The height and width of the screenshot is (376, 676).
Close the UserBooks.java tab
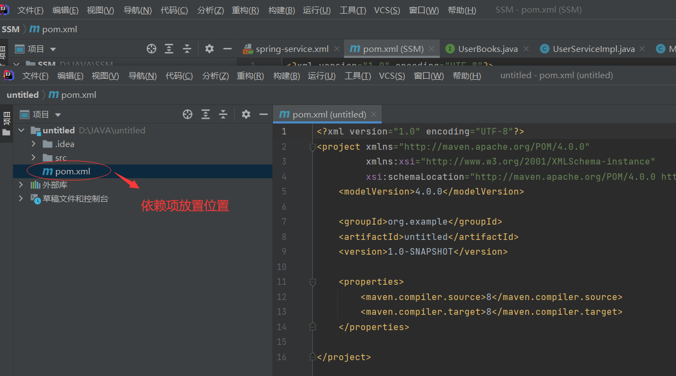coord(526,49)
